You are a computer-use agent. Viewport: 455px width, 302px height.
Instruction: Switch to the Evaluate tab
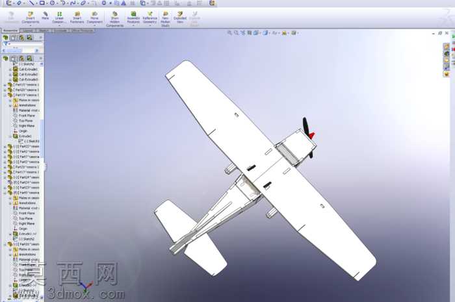click(x=60, y=31)
